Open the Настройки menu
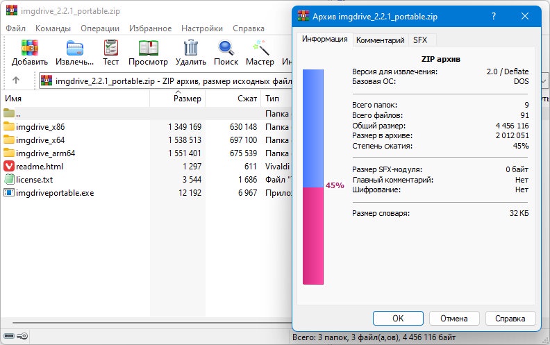This screenshot has width=550, height=345. pyautogui.click(x=202, y=28)
